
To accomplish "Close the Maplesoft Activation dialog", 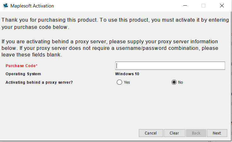I will [x=222, y=6].
